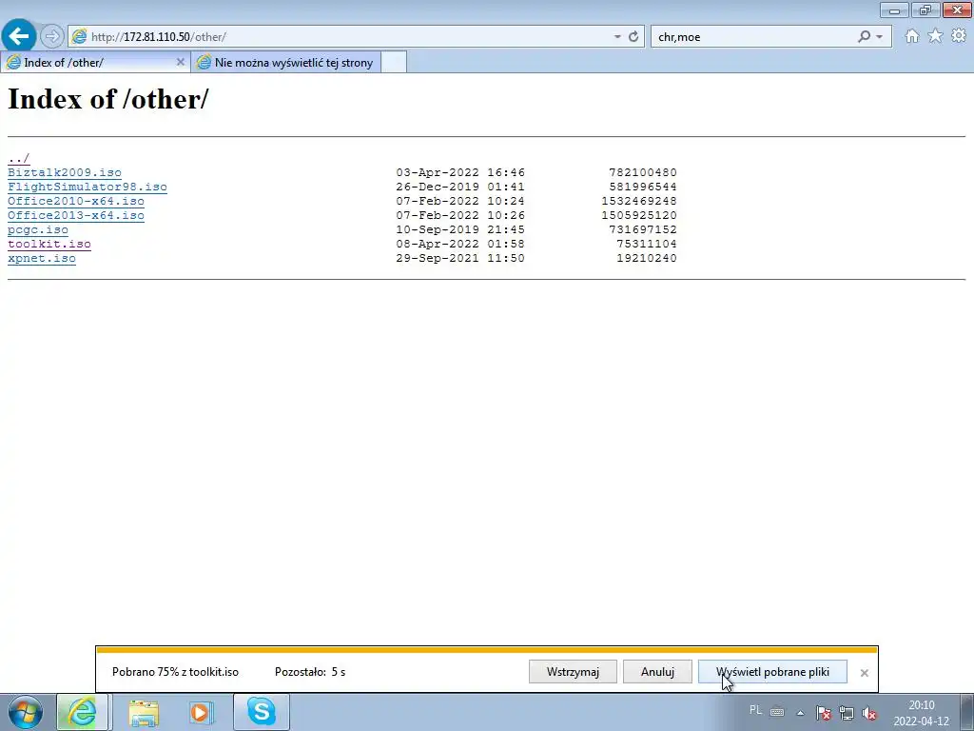Expand the search provider dropdown arrow
974x731 pixels.
point(879,37)
